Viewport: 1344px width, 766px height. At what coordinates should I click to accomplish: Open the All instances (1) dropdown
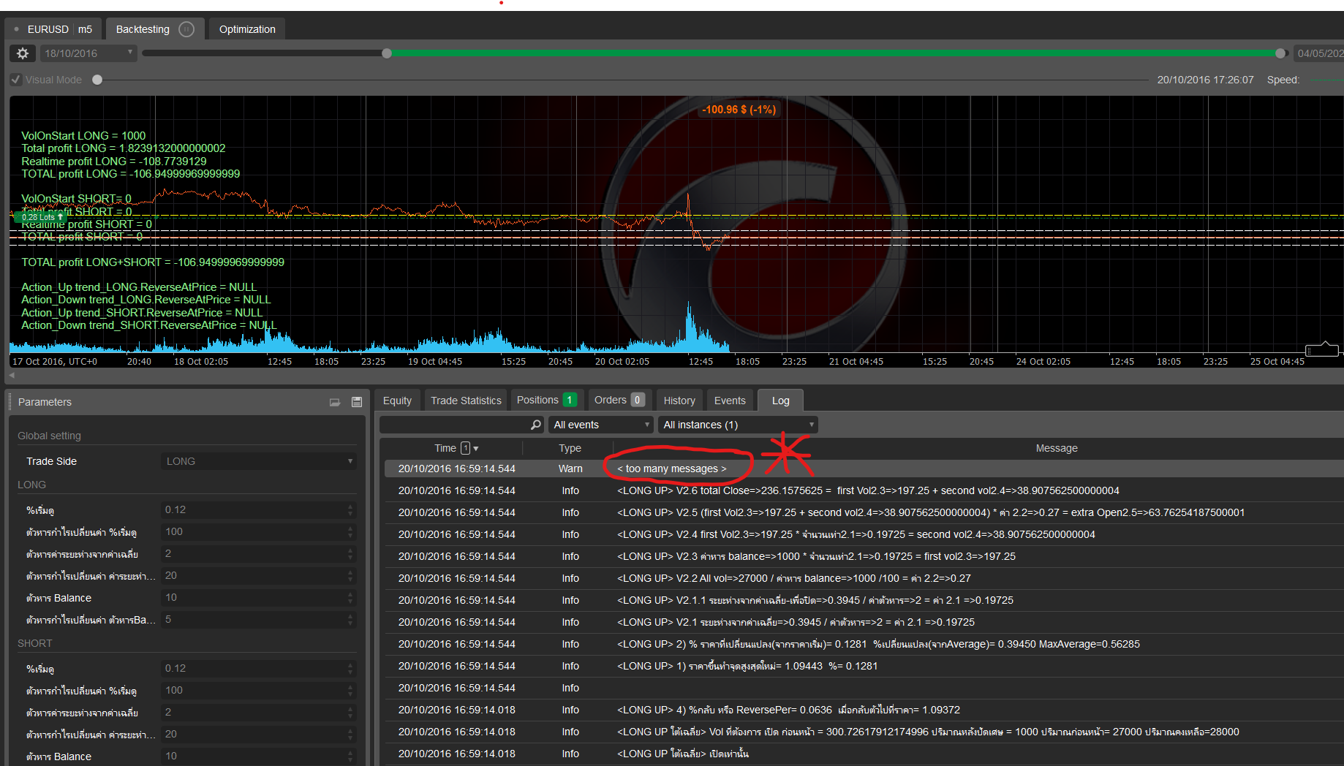[x=738, y=425]
